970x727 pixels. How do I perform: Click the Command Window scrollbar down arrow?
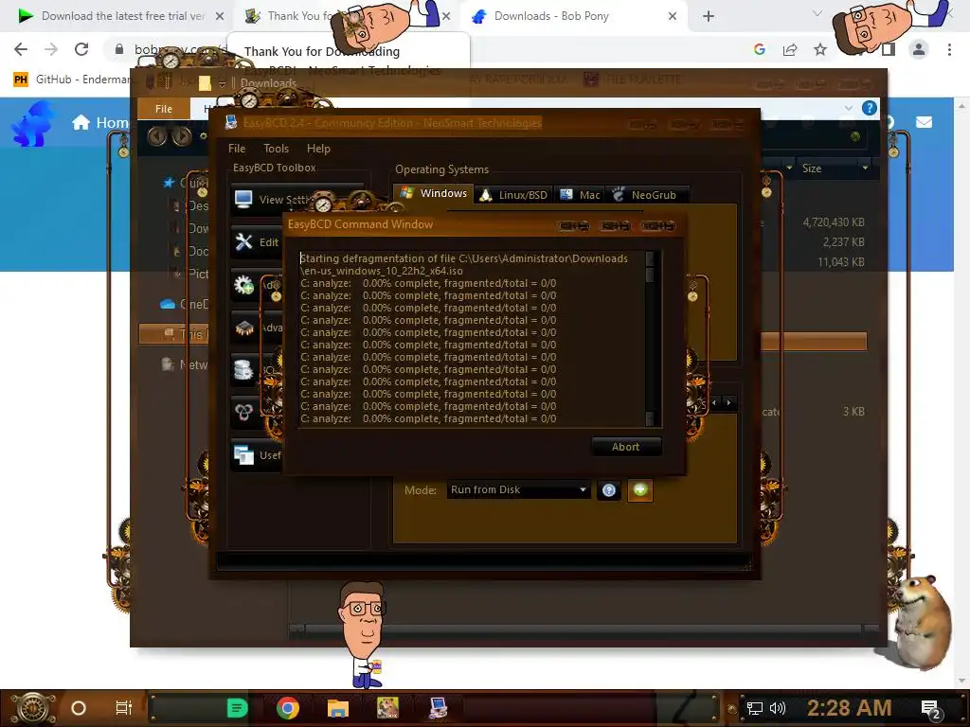click(x=650, y=418)
